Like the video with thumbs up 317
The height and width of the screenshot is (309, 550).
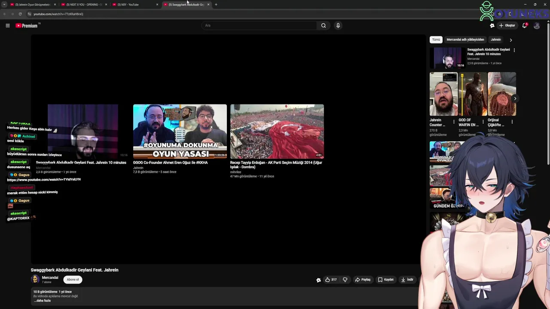(330, 280)
